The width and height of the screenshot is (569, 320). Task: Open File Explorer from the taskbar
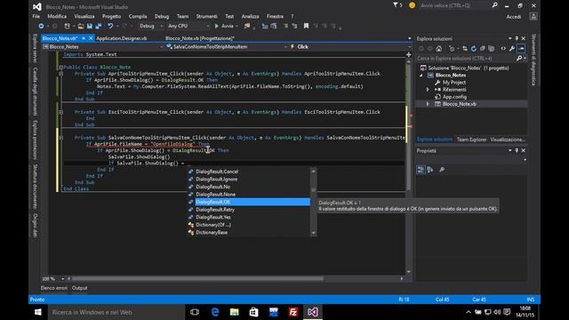click(235, 312)
